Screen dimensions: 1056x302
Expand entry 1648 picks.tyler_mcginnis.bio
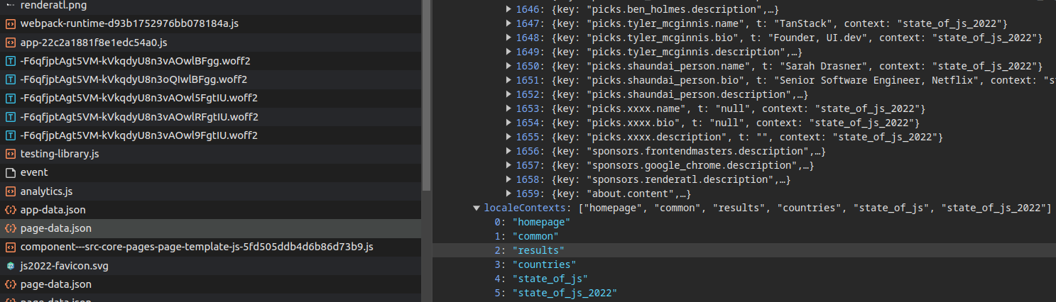[x=508, y=38]
